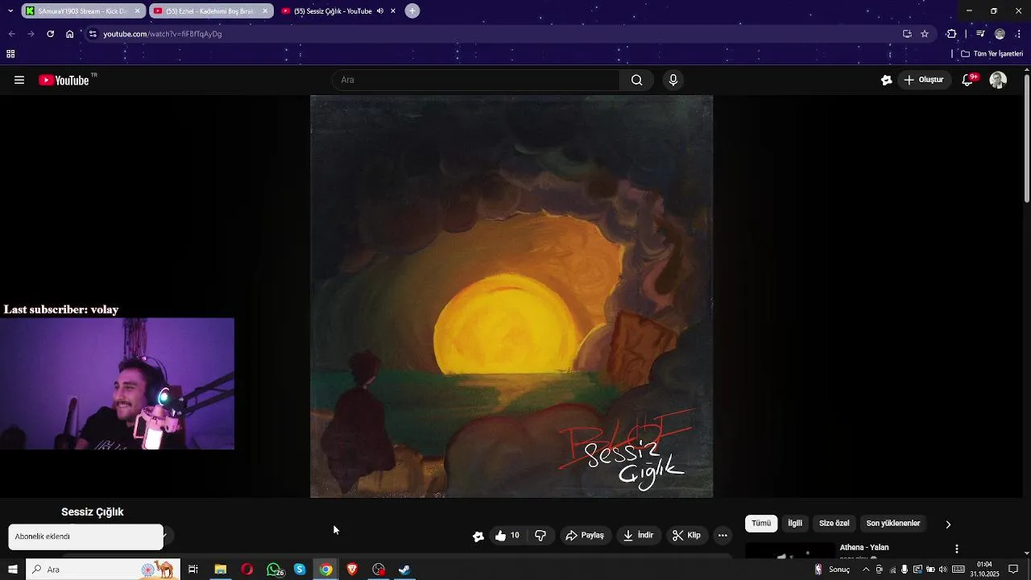
Task: Like the video showing 10 likes
Action: (507, 536)
